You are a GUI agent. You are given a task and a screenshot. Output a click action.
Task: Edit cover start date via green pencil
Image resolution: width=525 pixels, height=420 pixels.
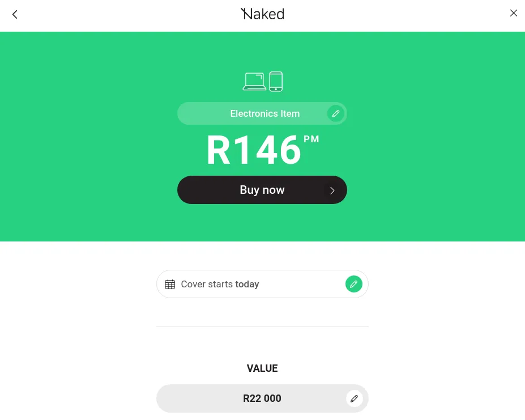(x=353, y=285)
